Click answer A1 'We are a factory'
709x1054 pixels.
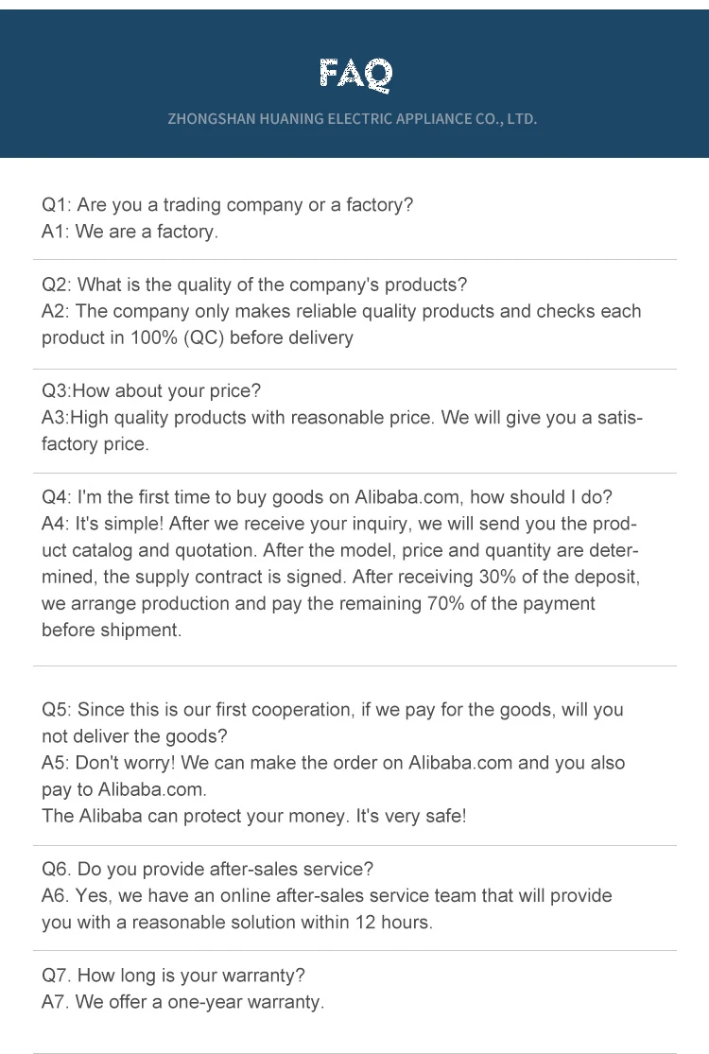[x=130, y=232]
